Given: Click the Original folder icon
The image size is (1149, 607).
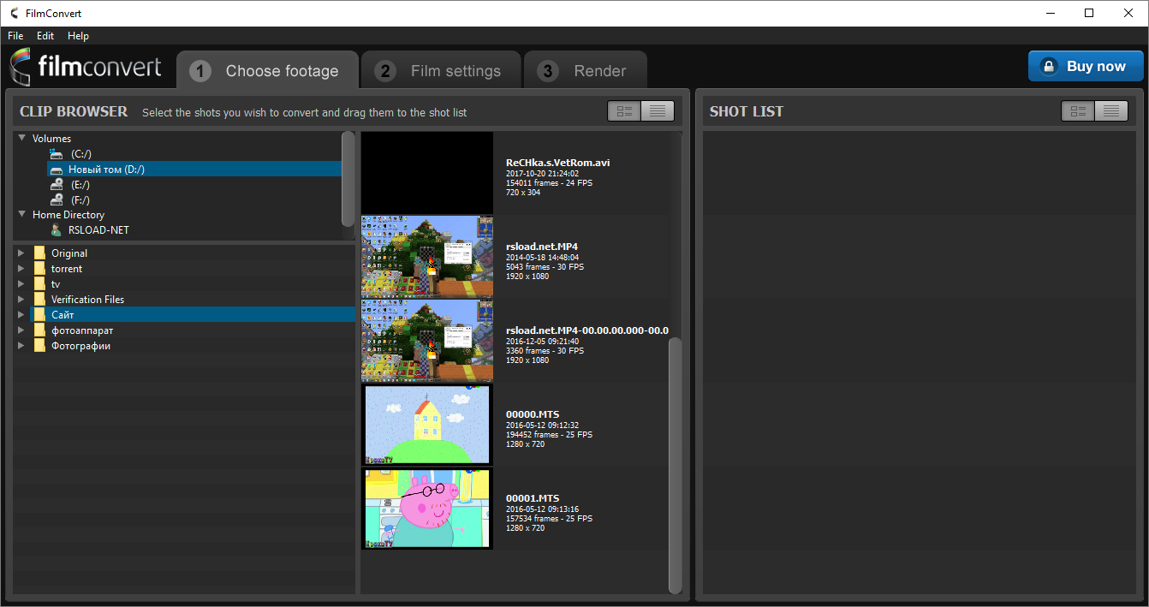Looking at the screenshot, I should point(39,253).
